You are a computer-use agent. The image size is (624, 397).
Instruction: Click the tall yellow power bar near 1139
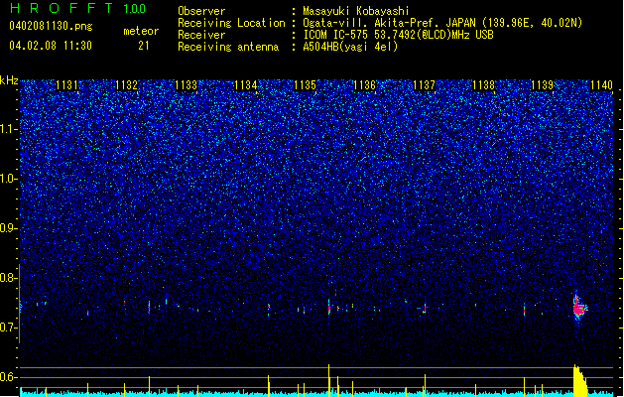579,380
